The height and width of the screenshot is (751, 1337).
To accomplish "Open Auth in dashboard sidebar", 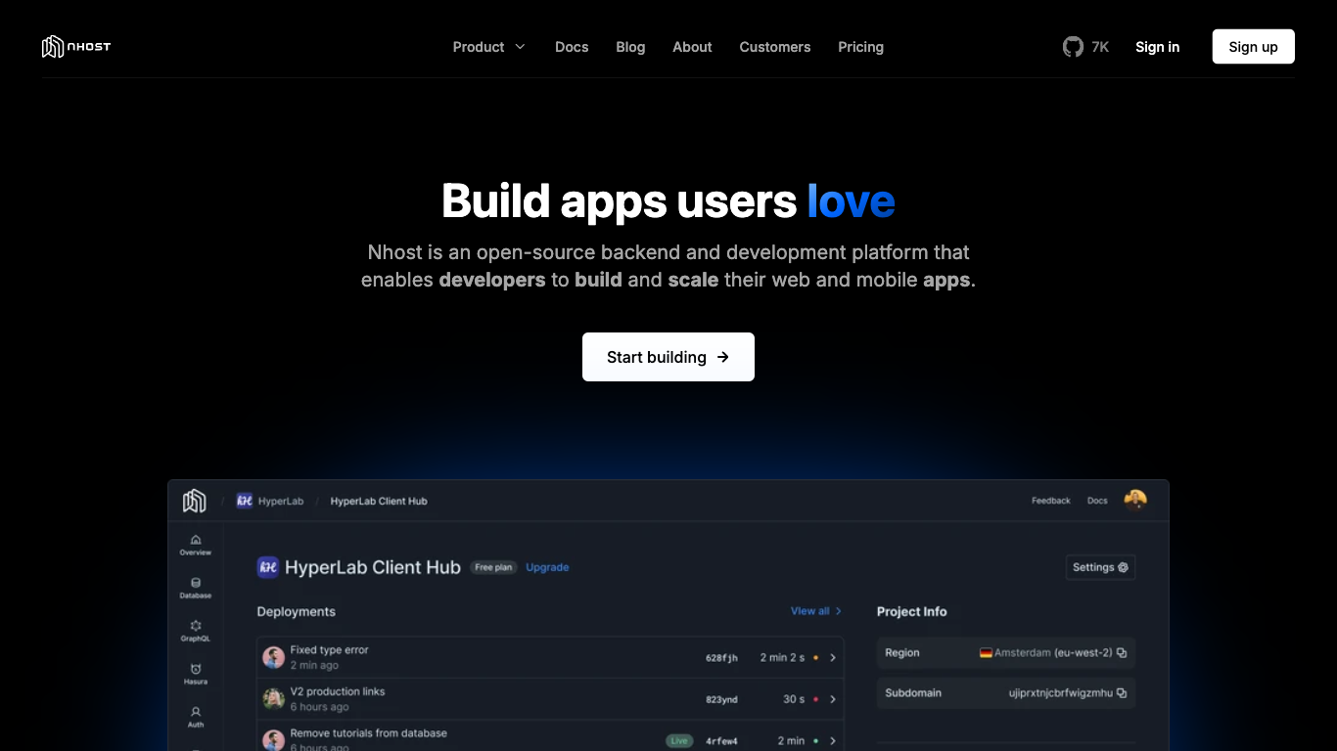I will [x=196, y=718].
